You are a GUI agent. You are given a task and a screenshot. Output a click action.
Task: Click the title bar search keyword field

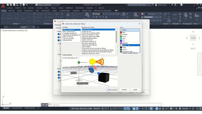coord(140,5)
